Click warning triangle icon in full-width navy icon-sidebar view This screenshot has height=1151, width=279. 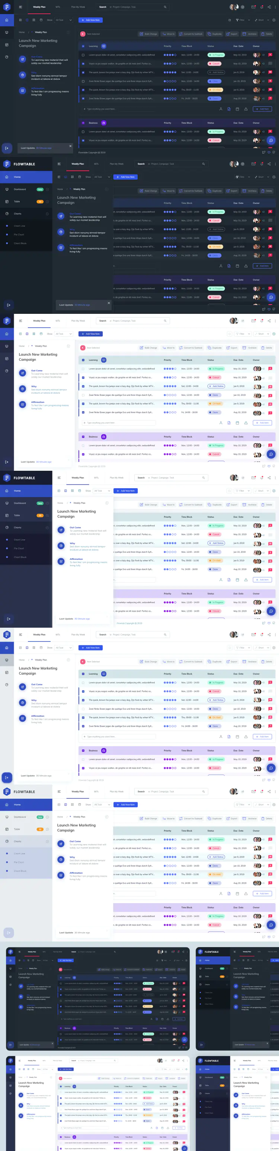(246, 423)
